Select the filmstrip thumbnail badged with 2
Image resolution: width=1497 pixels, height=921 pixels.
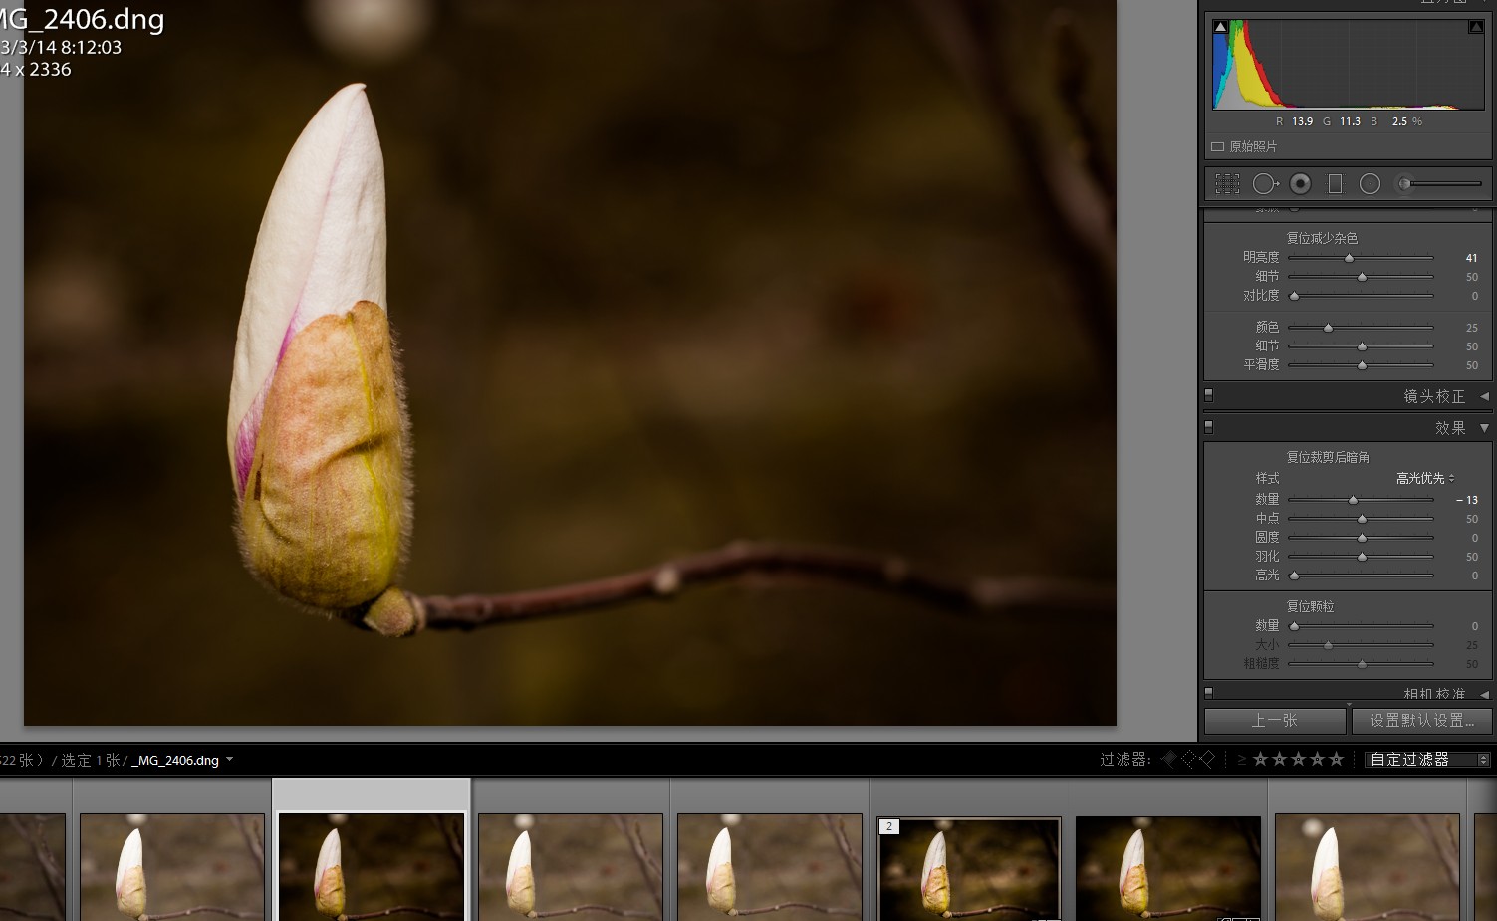tap(969, 868)
